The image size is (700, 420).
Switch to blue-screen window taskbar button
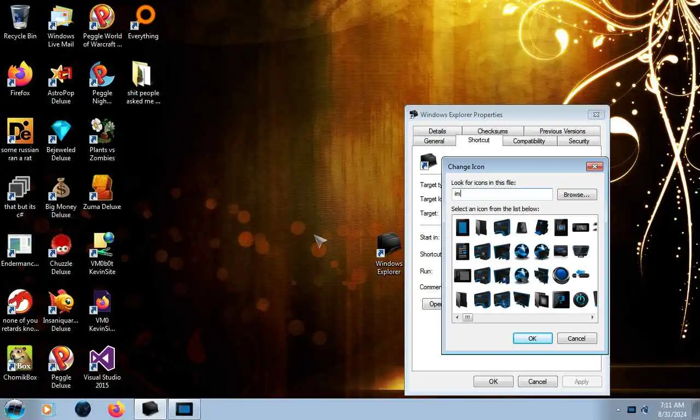tap(184, 409)
